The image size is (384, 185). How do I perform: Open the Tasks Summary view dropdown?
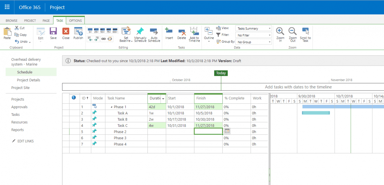253,28
